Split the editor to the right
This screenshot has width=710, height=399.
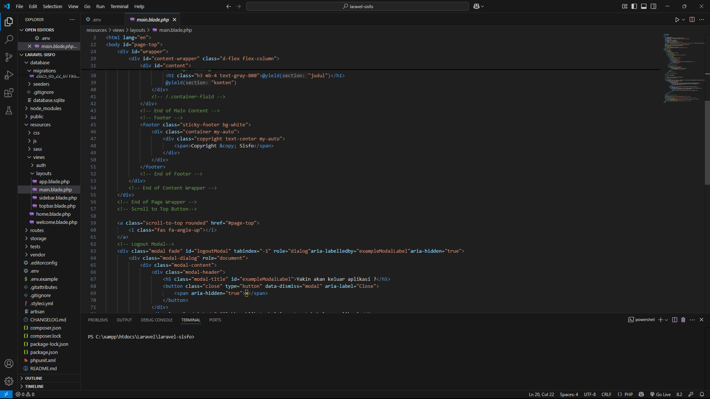click(692, 20)
